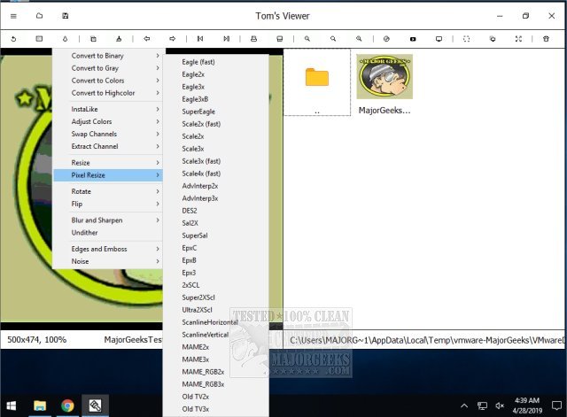Viewport: 567px width, 417px height.
Task: Click the middle magnifier zoom icon
Action: click(x=333, y=38)
